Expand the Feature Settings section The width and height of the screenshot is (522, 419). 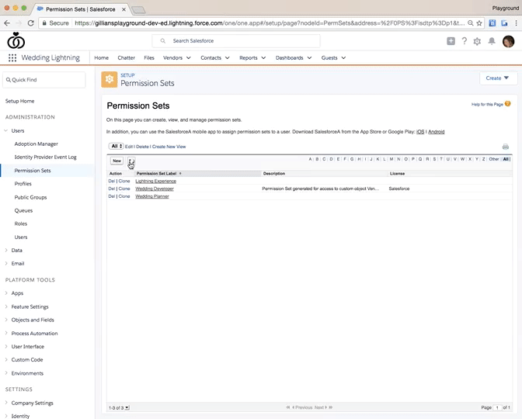(x=6, y=306)
